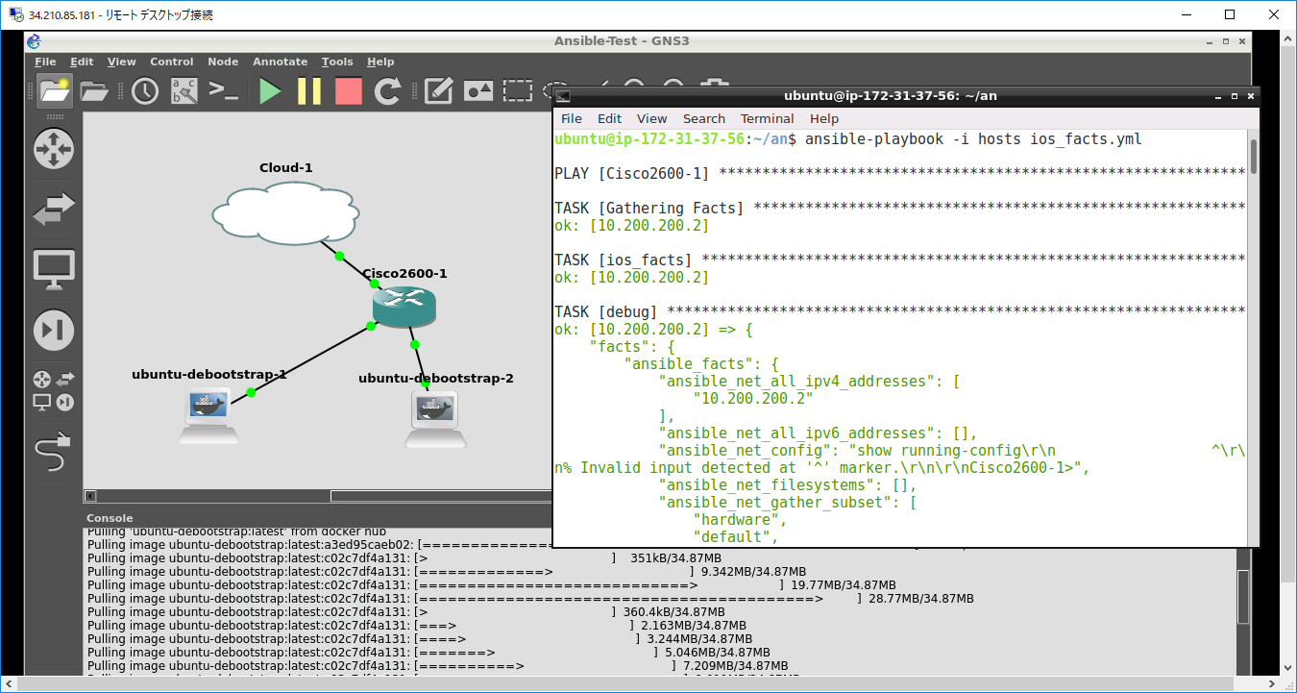The height and width of the screenshot is (693, 1297).
Task: Select the Cloud-1 node on canvas
Action: click(285, 211)
